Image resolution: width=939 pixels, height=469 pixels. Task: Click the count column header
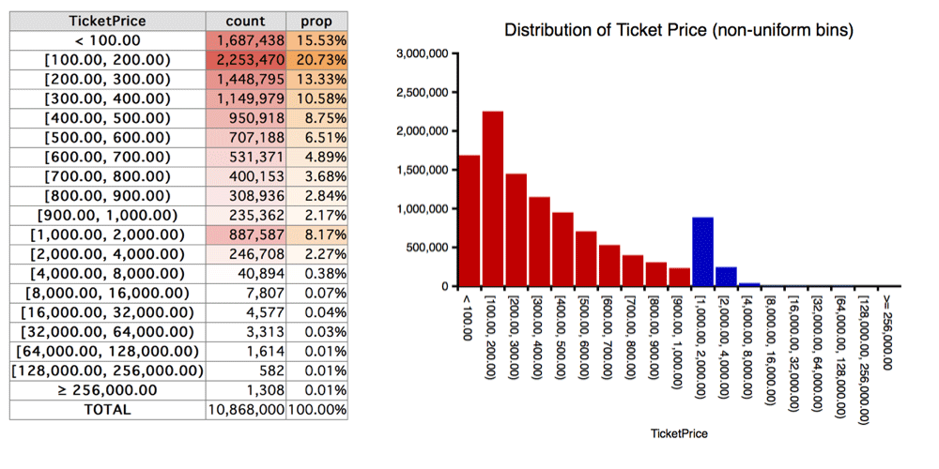(245, 21)
